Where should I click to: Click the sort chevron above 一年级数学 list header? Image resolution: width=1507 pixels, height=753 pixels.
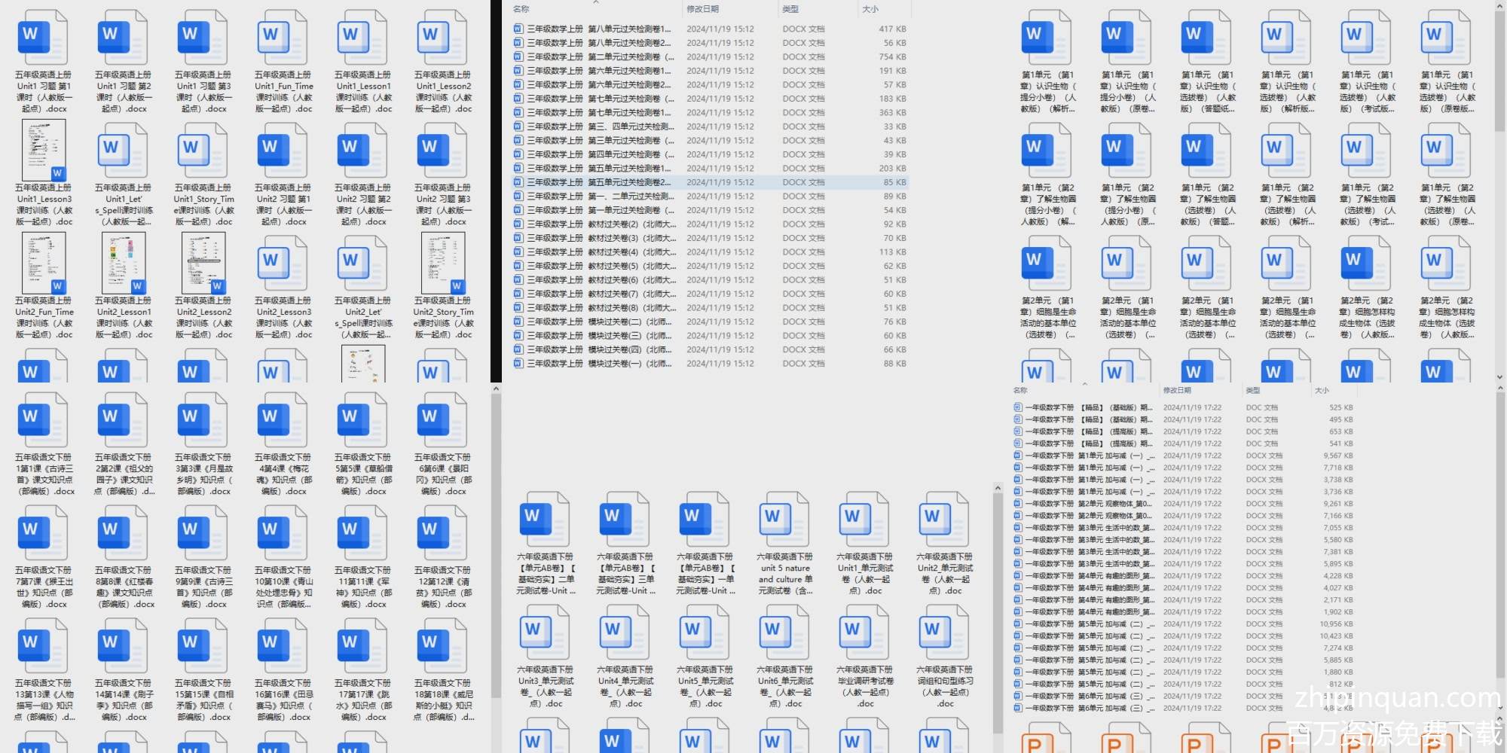(1085, 384)
